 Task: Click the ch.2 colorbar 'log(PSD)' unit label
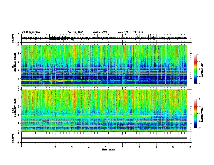coord(202,115)
